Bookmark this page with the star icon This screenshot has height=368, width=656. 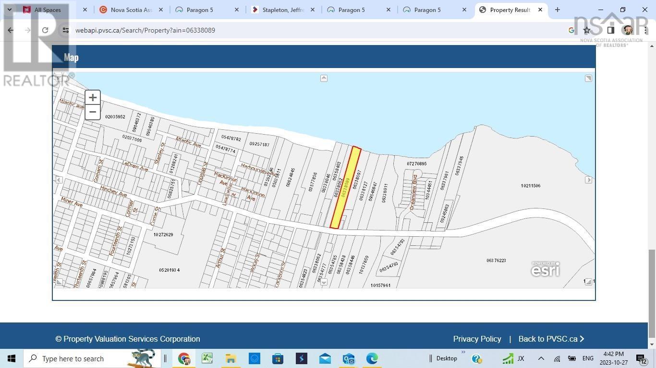coord(586,30)
